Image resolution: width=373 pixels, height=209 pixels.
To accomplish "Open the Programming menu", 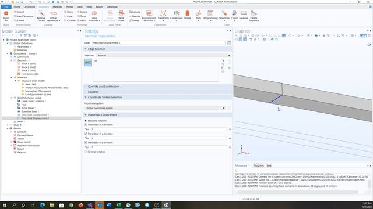I will point(210,16).
